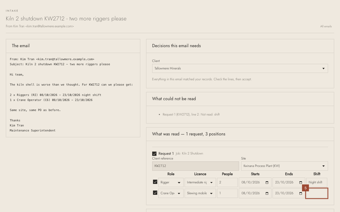Viewport: 340px width, 212px height.
Task: Click the '1 x Crane Operator (C6)' email line
Action: (51, 100)
